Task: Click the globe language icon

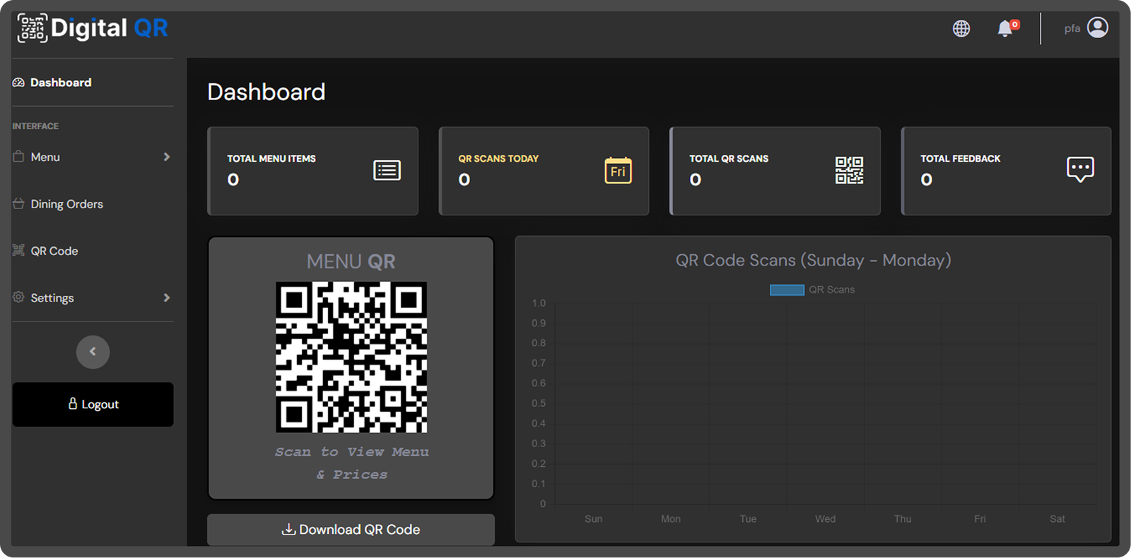Action: coord(961,29)
